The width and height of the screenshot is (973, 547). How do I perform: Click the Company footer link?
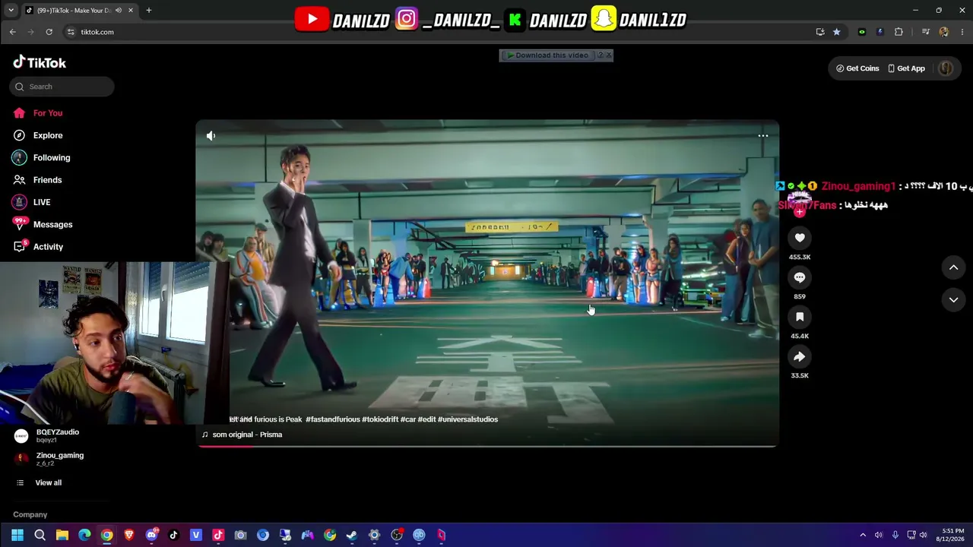tap(30, 514)
